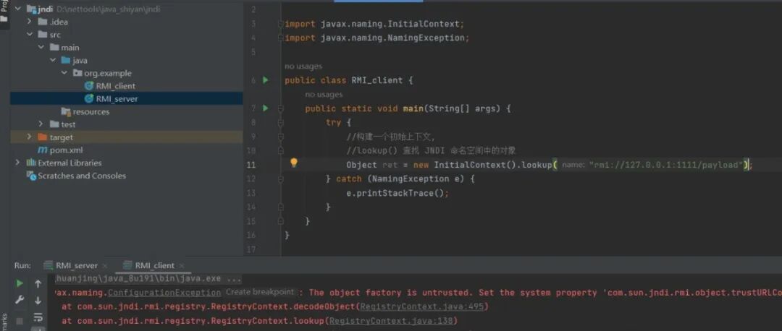The height and width of the screenshot is (331, 782).
Task: Jump down the stack trace
Action: point(38,300)
